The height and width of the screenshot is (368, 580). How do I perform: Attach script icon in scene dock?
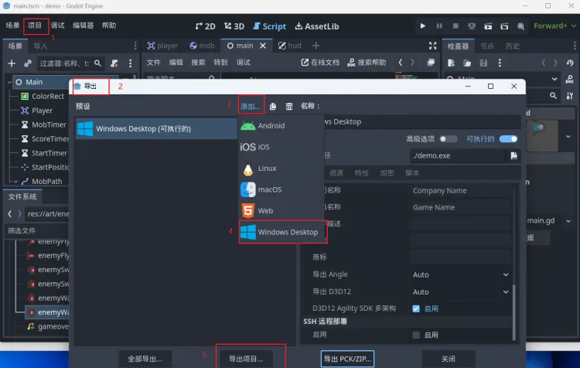point(114,63)
